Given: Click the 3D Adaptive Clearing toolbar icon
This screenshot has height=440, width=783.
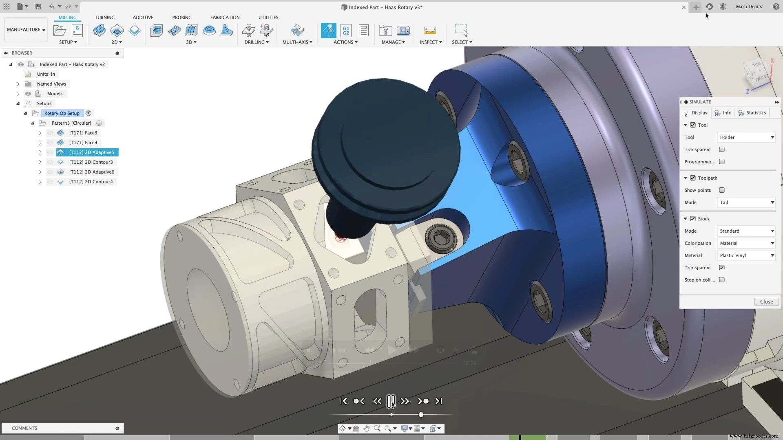Looking at the screenshot, I should coord(157,31).
